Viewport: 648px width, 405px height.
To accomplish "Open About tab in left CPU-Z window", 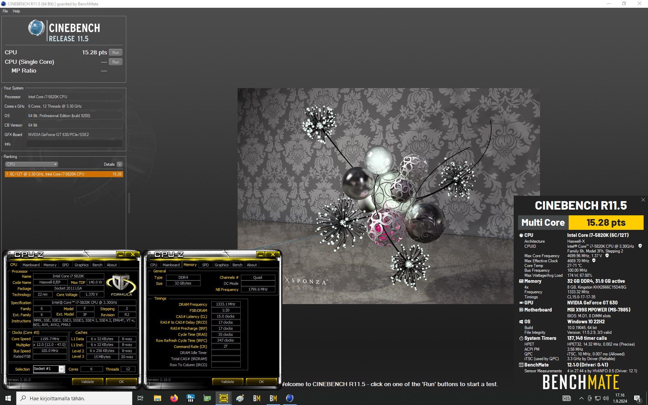I will pos(112,265).
